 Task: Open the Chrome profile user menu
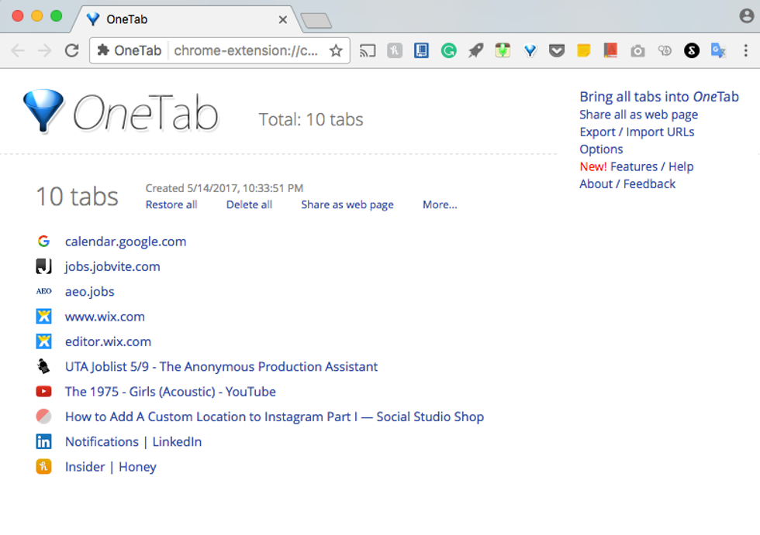point(746,16)
